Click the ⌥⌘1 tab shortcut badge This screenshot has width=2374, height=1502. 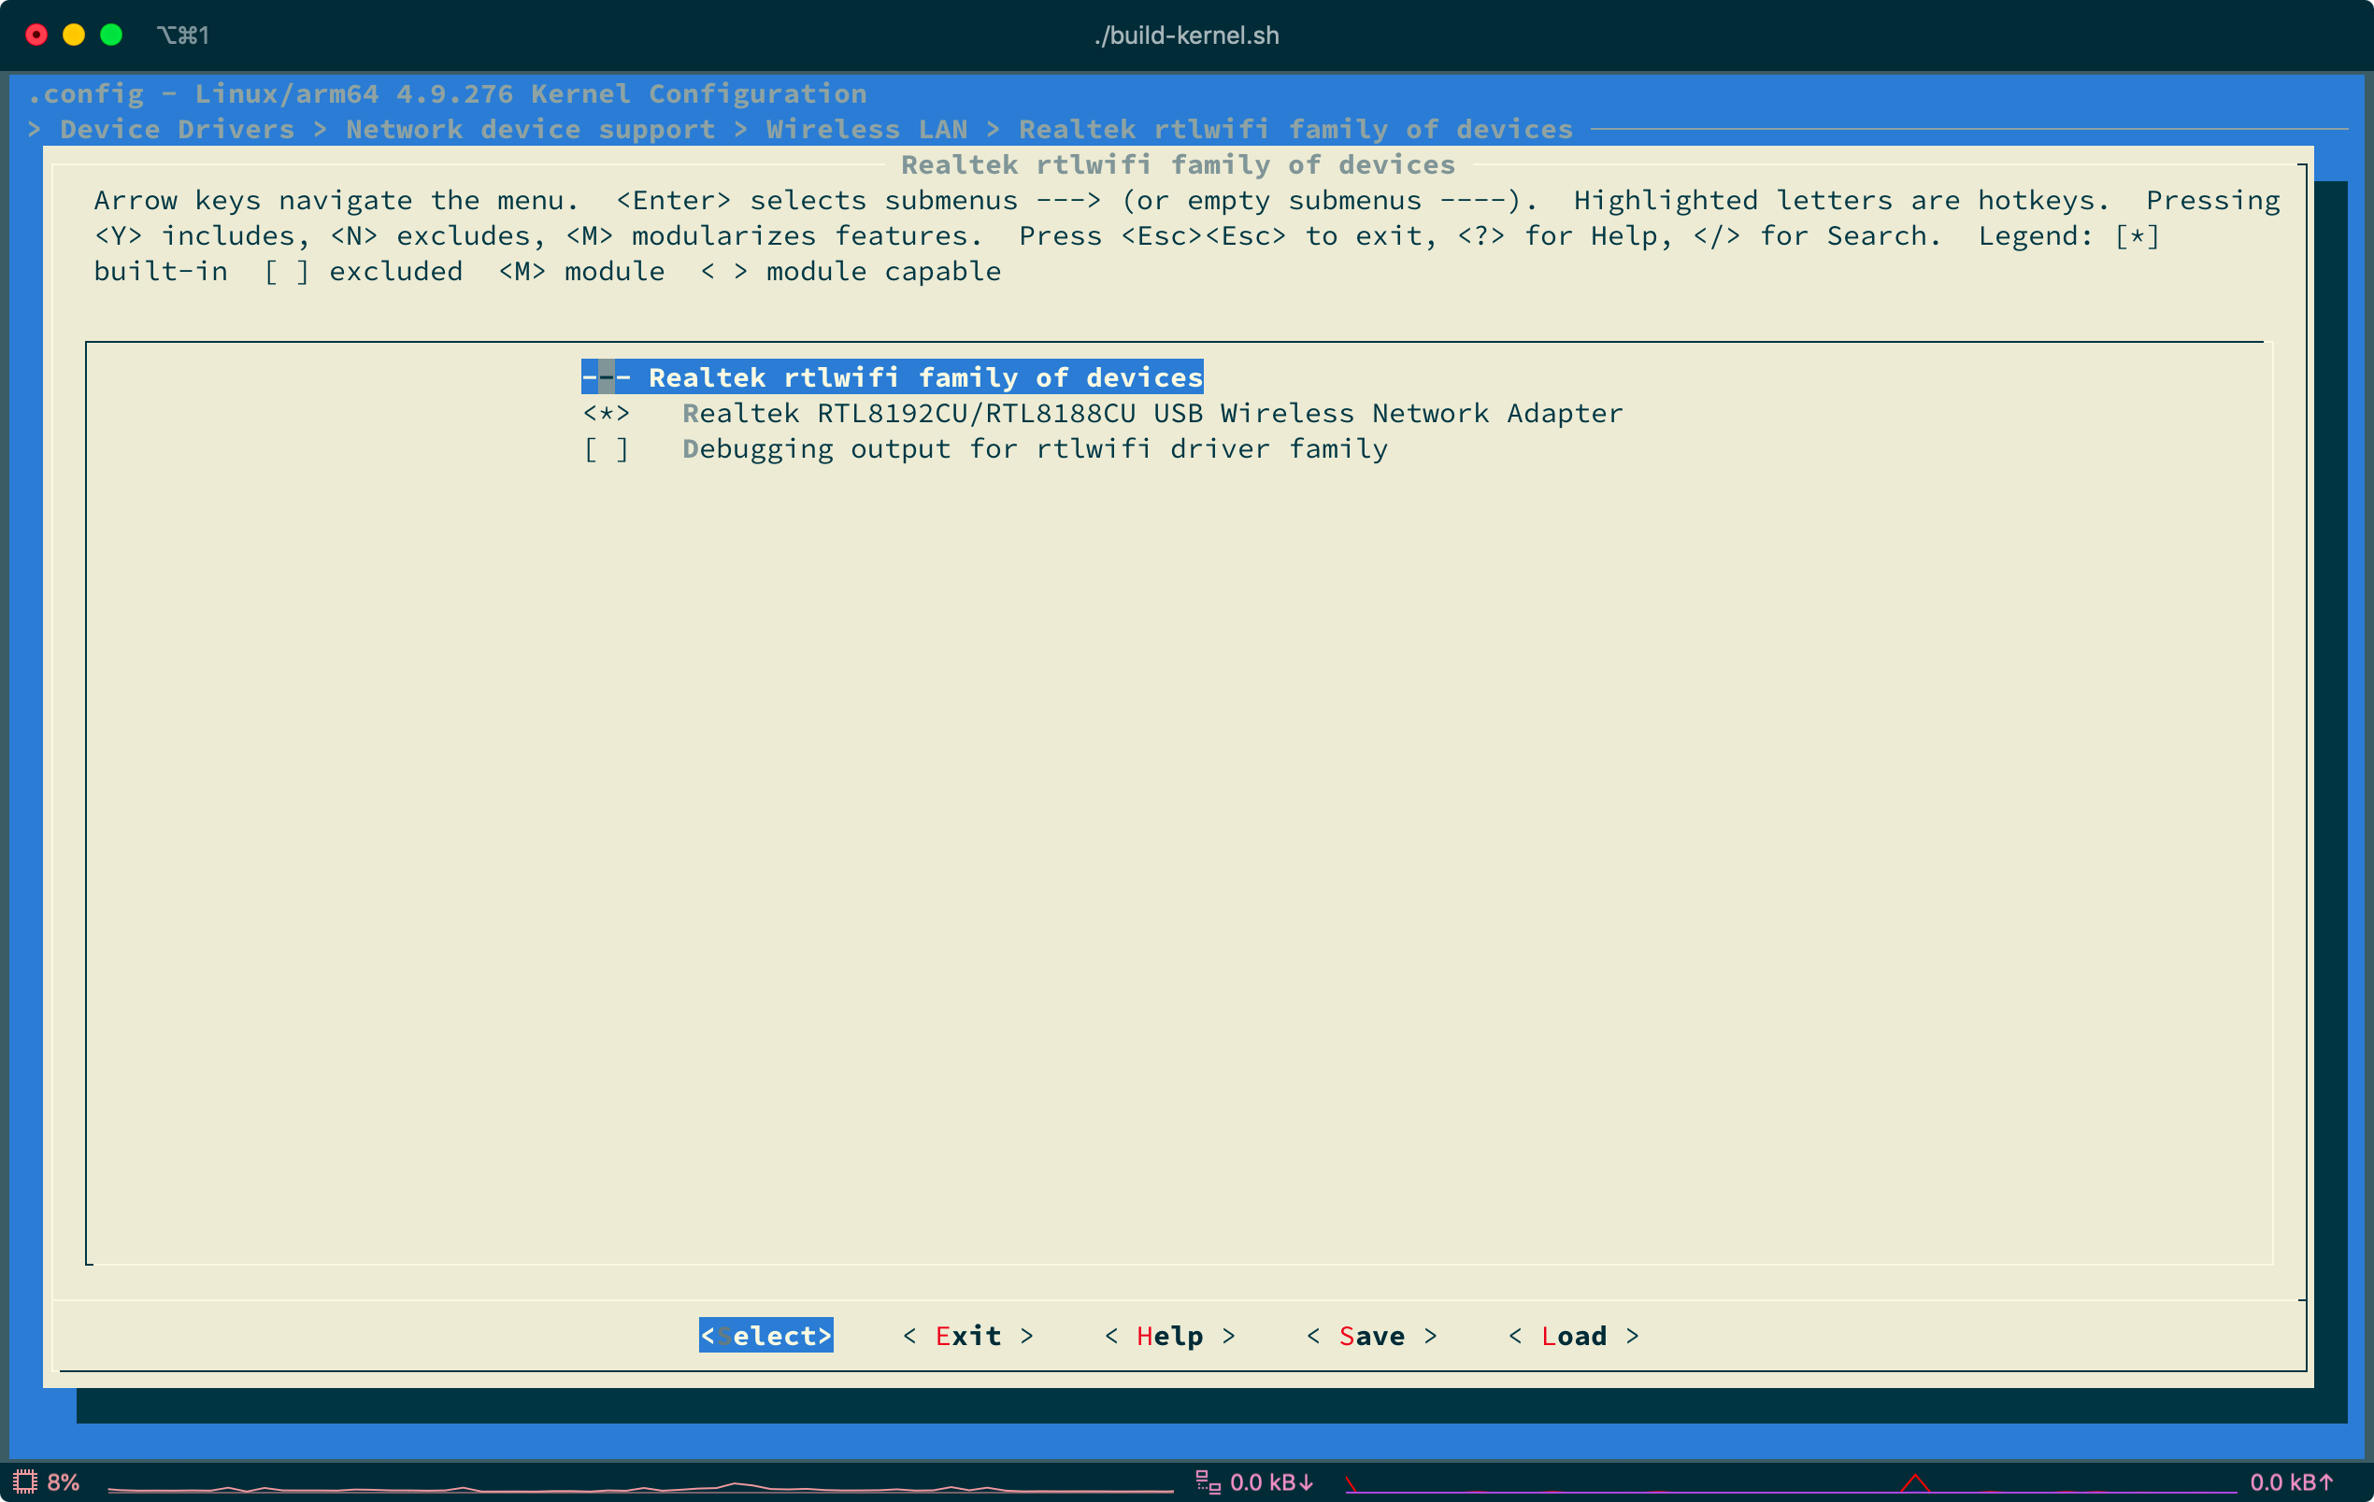pos(185,35)
